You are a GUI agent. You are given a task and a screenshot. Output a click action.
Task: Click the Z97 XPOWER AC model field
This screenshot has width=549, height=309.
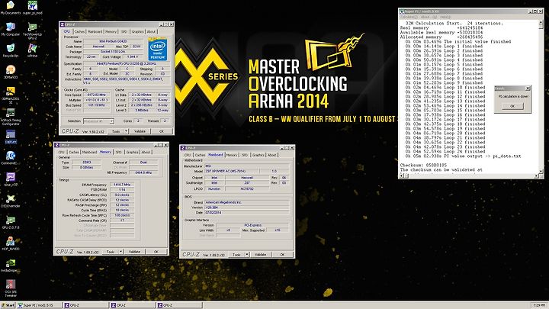[232, 172]
